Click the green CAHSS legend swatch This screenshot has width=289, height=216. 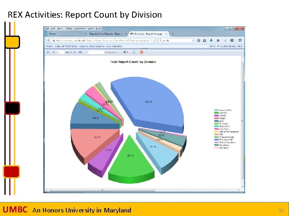[216, 113]
